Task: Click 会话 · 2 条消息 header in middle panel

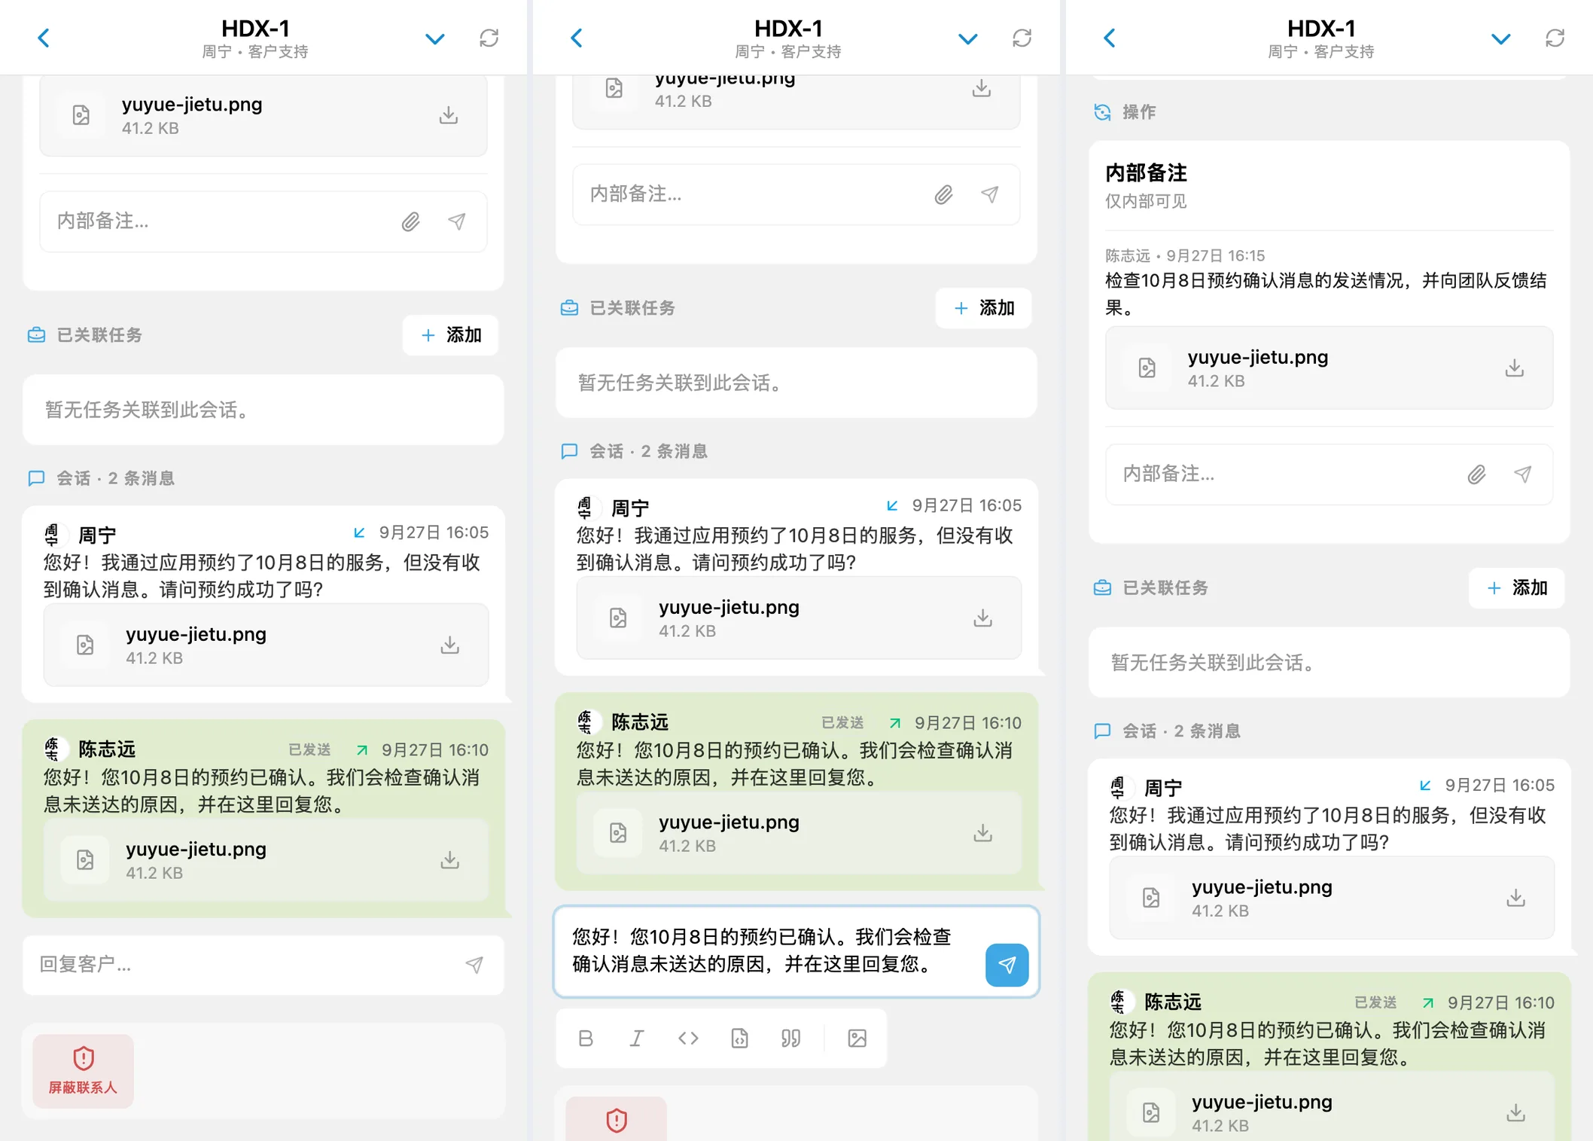Action: 635,451
